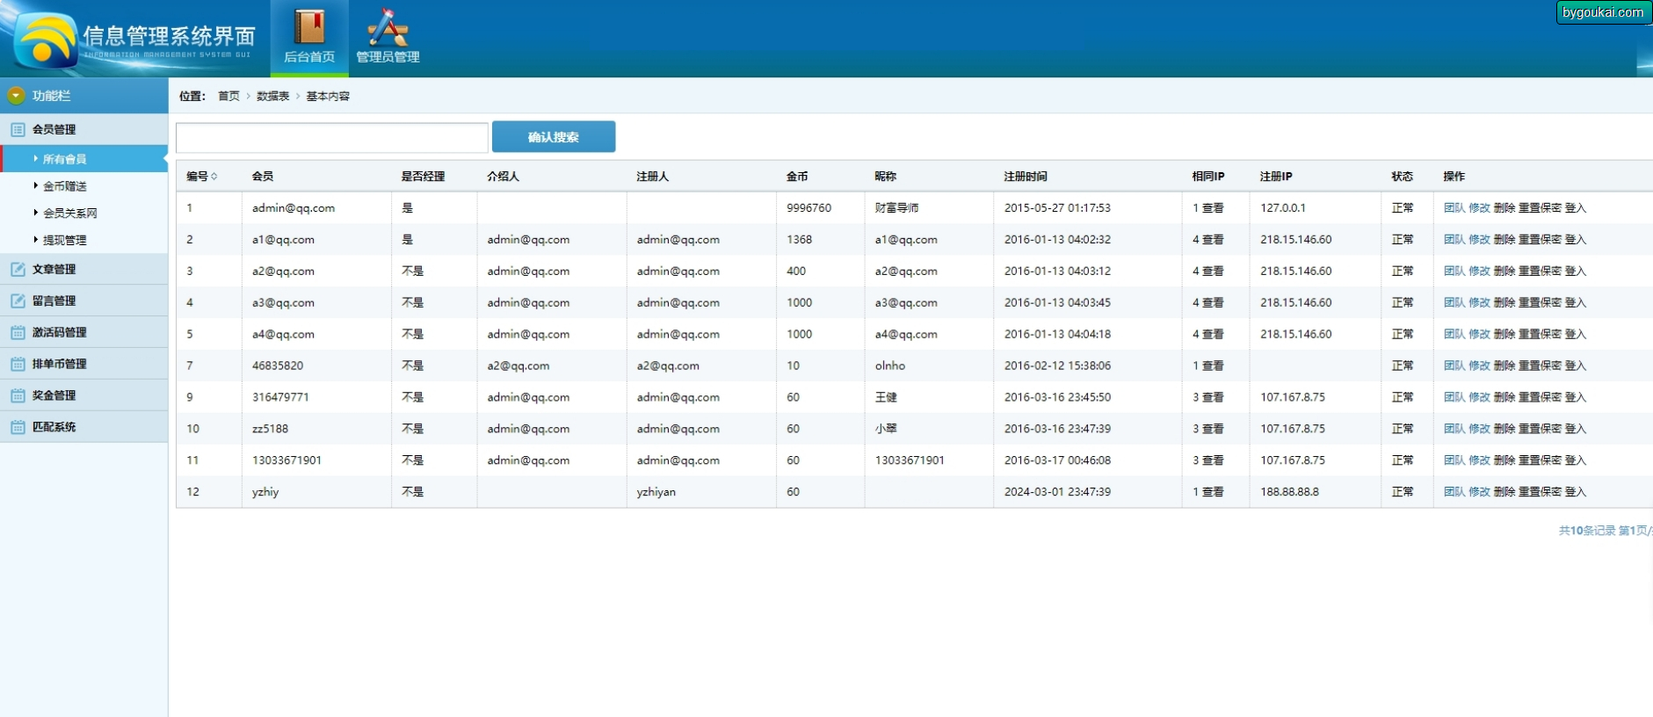The height and width of the screenshot is (717, 1653).
Task: Click the search text input field
Action: point(332,138)
